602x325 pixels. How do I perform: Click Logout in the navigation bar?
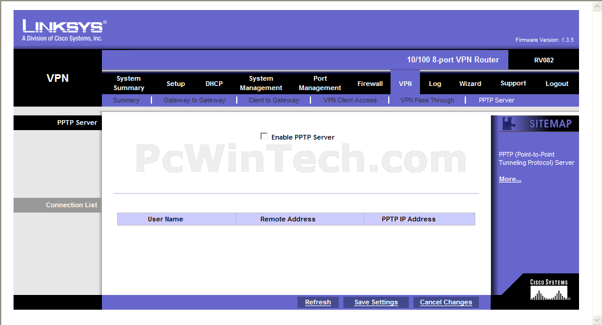pos(557,84)
